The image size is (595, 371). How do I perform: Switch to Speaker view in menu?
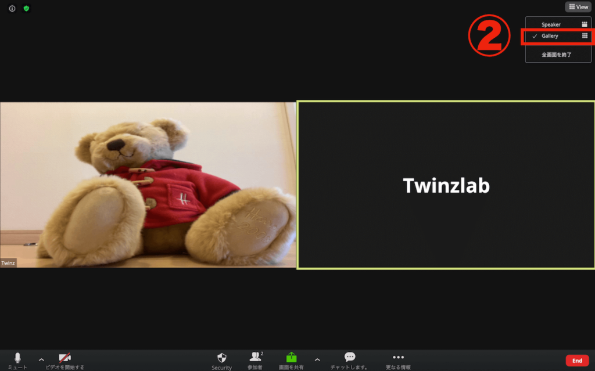551,24
